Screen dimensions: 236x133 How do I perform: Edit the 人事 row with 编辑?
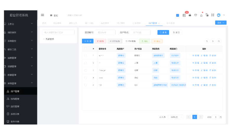(x=204, y=63)
